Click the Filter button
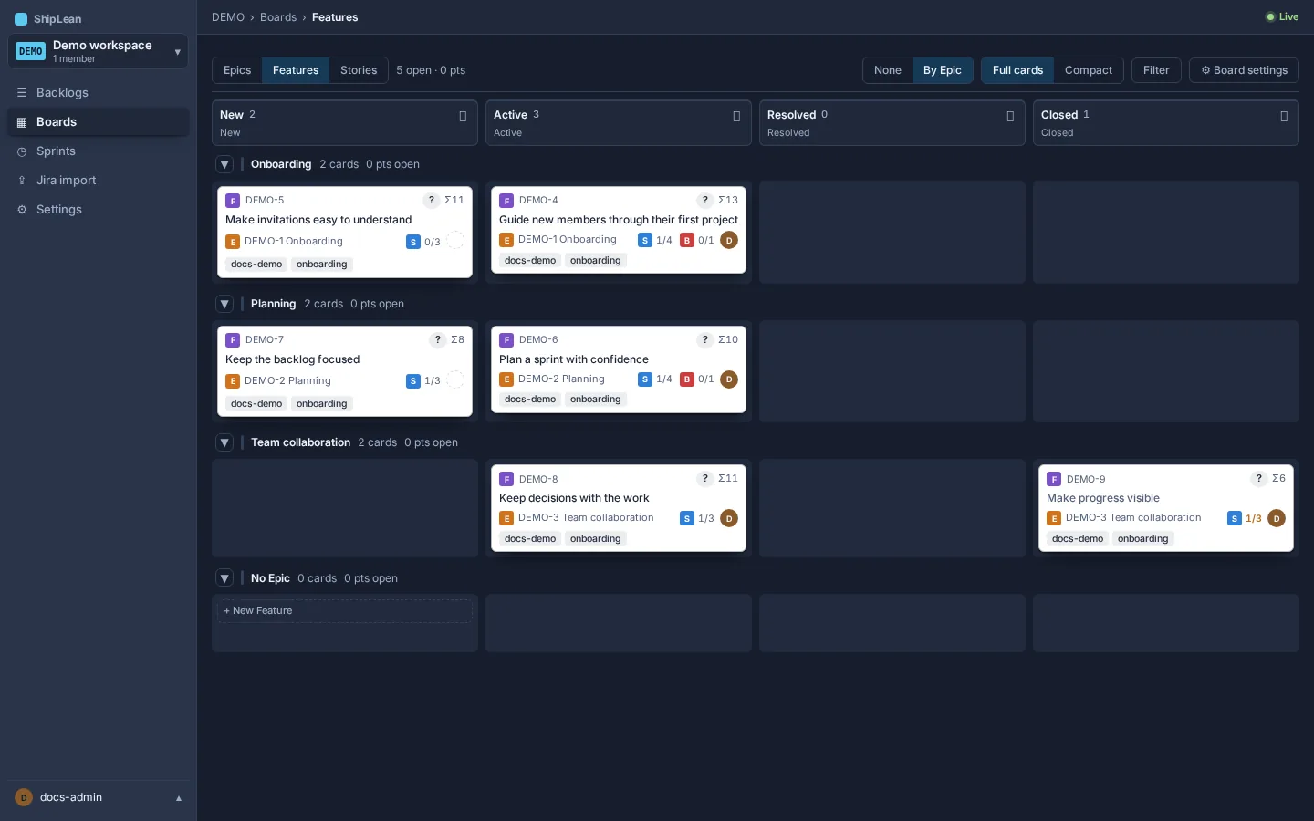 pyautogui.click(x=1156, y=70)
